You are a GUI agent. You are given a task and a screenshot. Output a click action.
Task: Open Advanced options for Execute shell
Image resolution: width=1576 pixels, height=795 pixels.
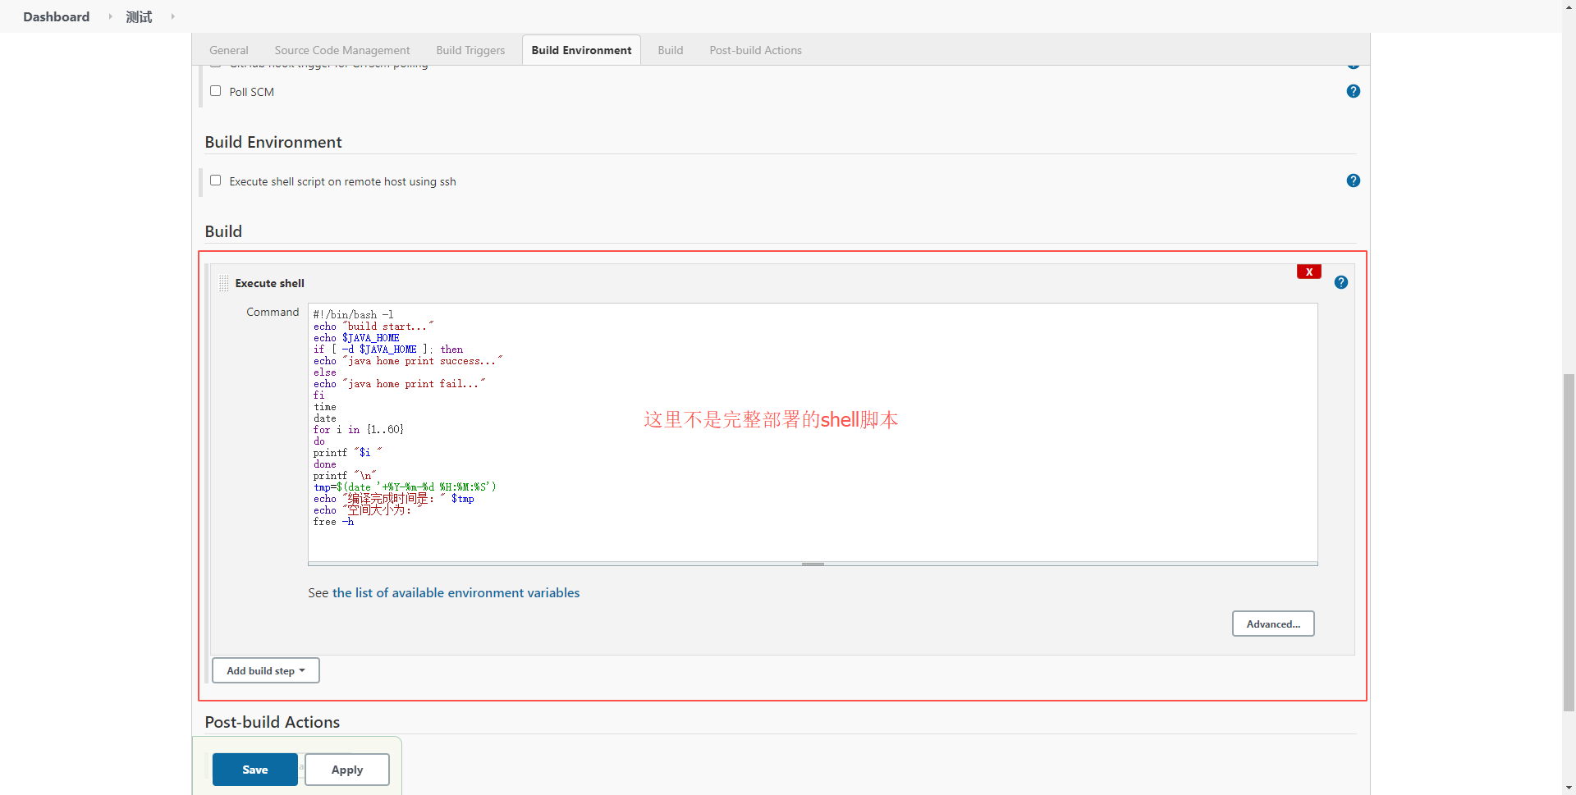(x=1272, y=624)
